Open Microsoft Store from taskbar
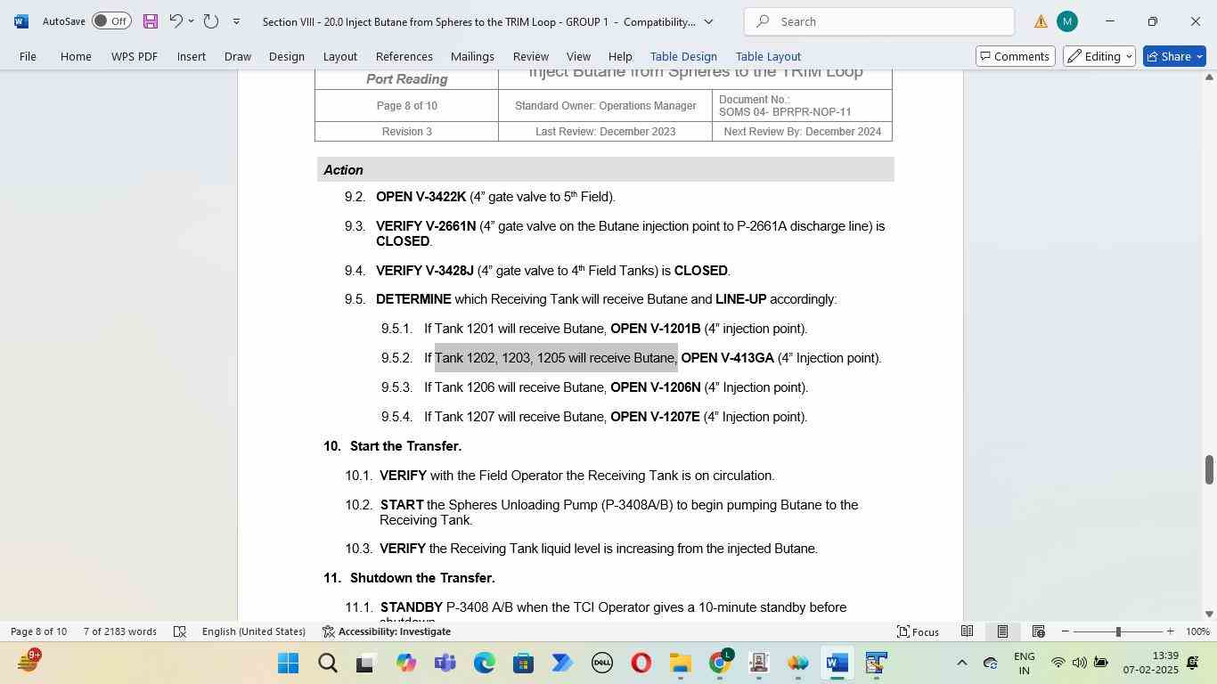 tap(523, 664)
